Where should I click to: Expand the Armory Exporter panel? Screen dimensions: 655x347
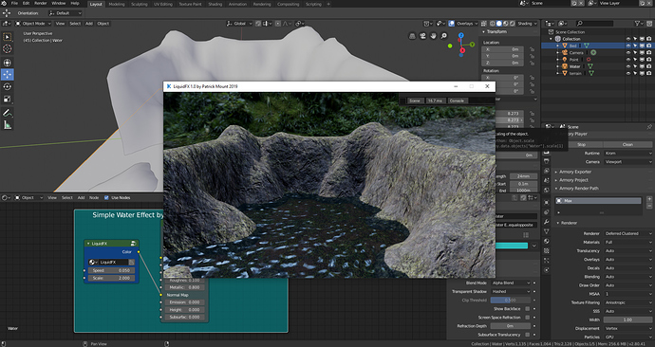[x=575, y=172]
